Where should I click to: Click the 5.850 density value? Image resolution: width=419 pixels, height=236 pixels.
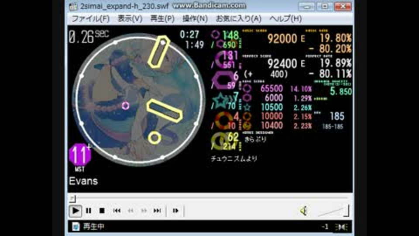[x=341, y=92]
